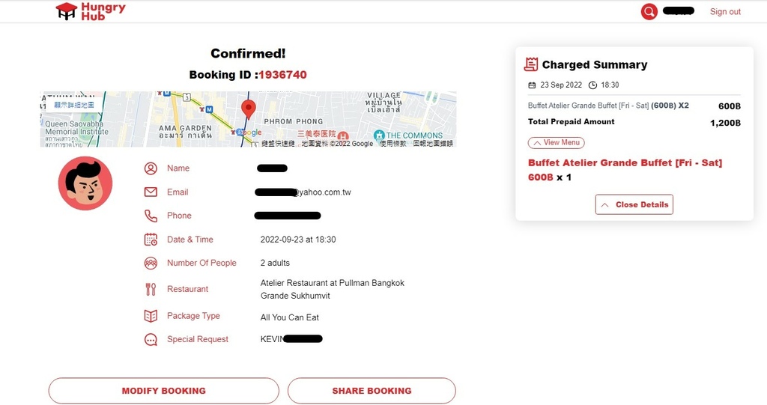Click Sign out link
Viewport: 767px width, 405px height.
(x=725, y=12)
